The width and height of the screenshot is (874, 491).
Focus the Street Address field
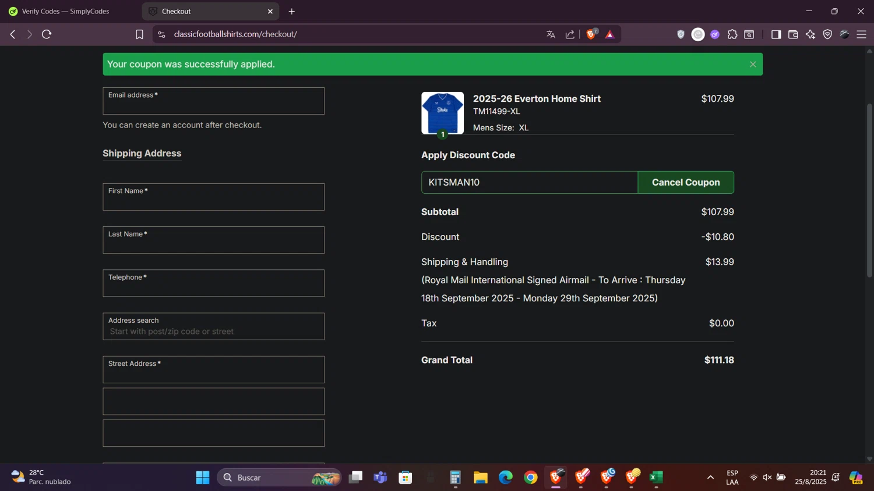click(x=213, y=369)
